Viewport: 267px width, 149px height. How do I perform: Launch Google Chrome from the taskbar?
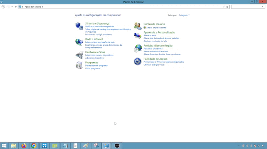coord(34,146)
